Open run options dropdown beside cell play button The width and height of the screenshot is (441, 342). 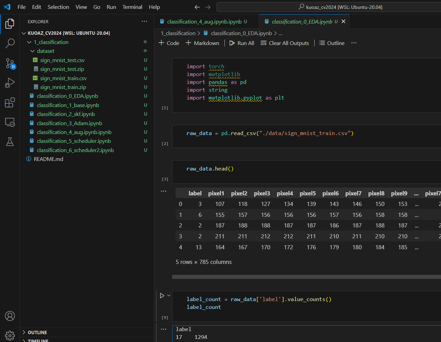point(169,296)
